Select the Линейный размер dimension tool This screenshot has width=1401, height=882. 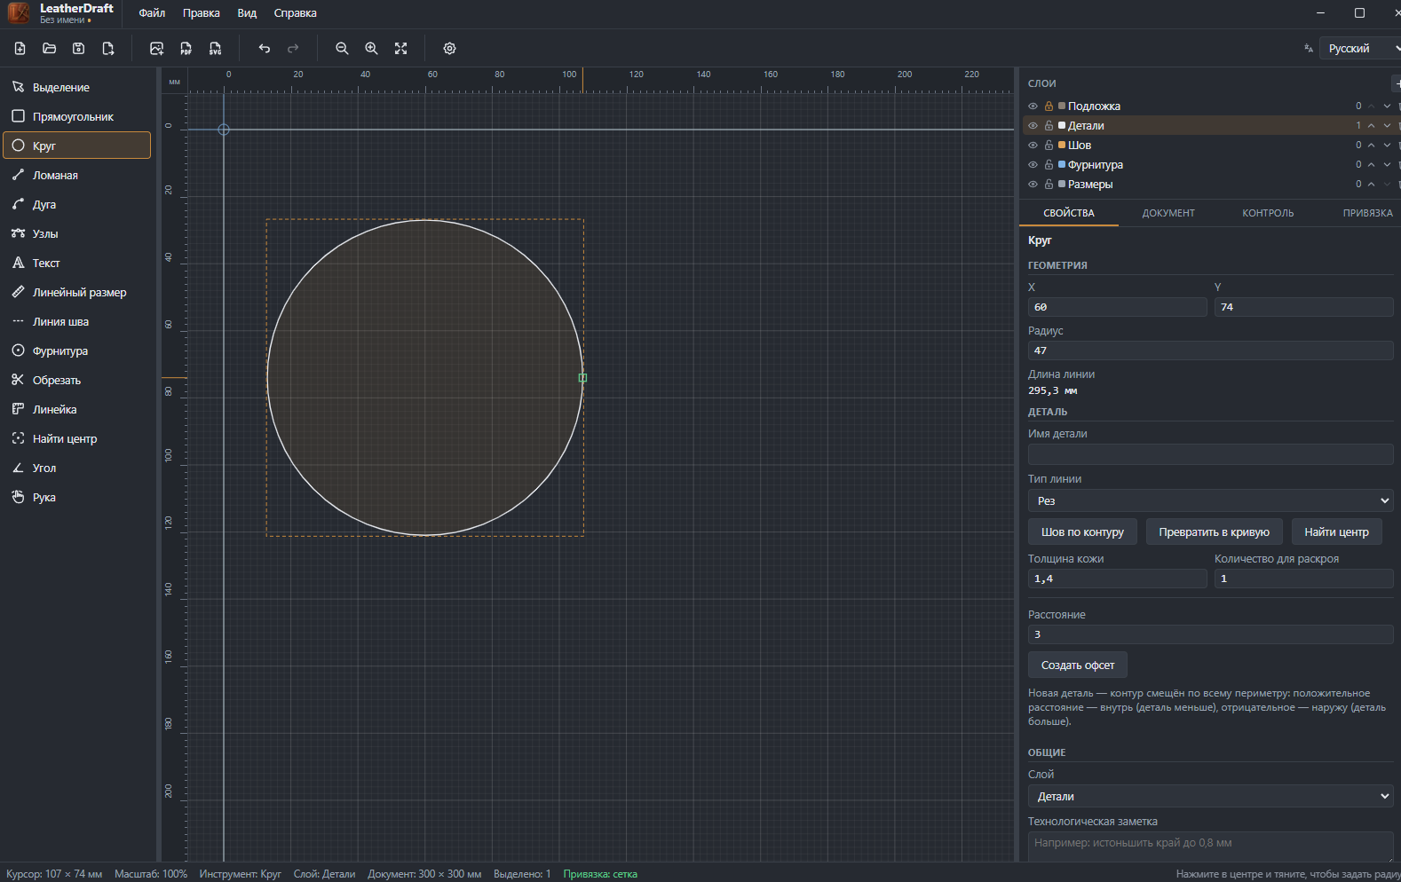coord(77,292)
